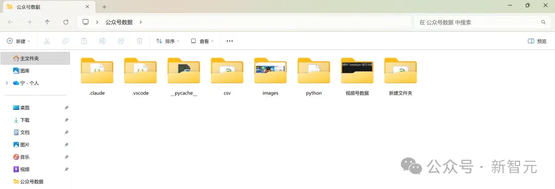Click the Paste clipboard icon

84,41
